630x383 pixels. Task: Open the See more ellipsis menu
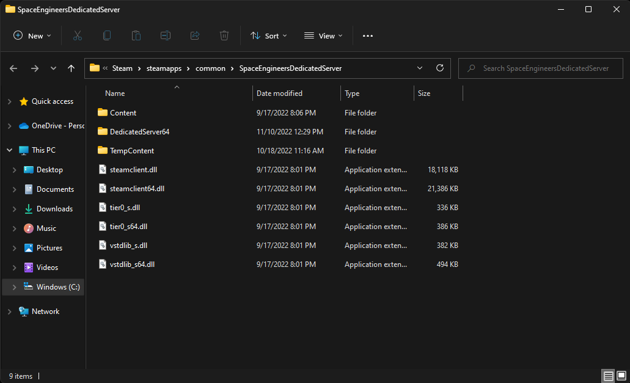pos(368,35)
